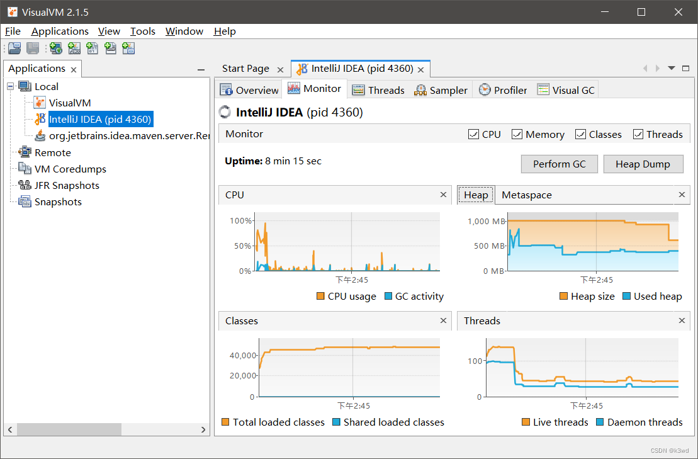Open the document list dropdown arrow
This screenshot has height=459, width=698.
coord(672,68)
